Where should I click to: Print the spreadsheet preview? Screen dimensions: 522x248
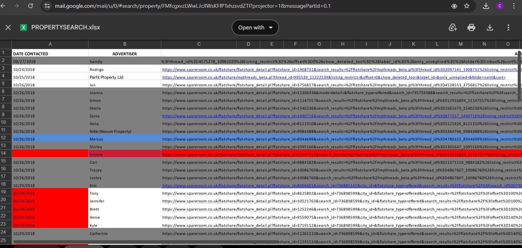coord(471,27)
